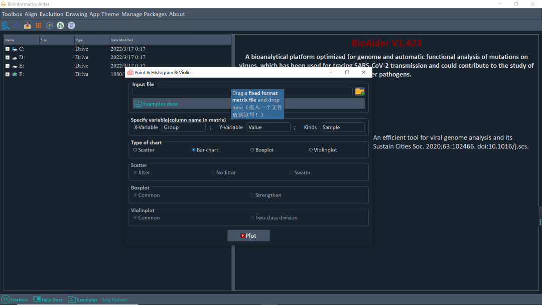Click the Plot button's red play icon
This screenshot has height=305, width=542.
click(243, 236)
